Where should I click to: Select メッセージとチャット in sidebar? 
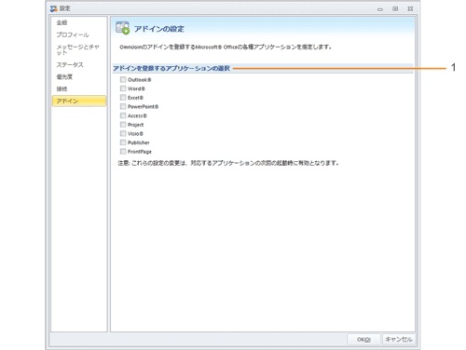click(77, 49)
